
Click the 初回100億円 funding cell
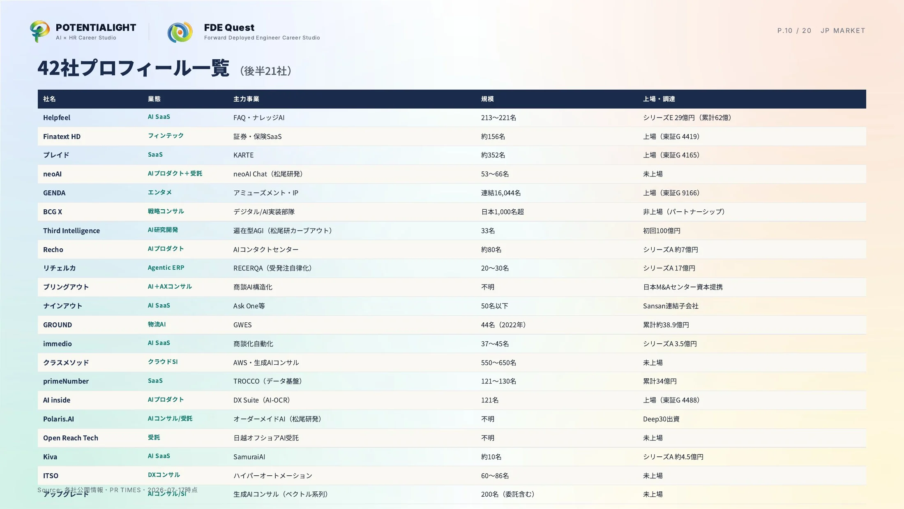click(662, 231)
